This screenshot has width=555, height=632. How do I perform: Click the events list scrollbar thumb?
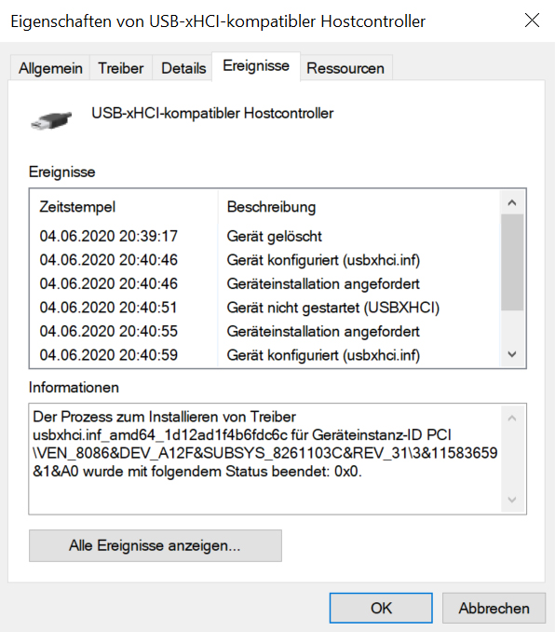click(x=512, y=262)
